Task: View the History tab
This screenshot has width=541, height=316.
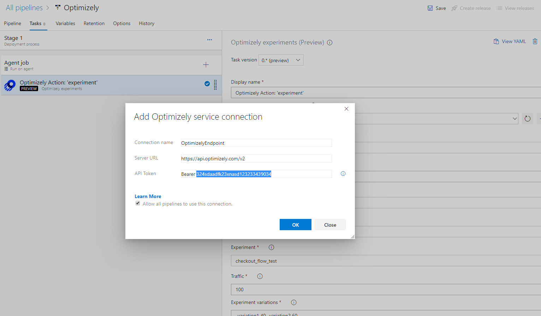Action: [147, 23]
